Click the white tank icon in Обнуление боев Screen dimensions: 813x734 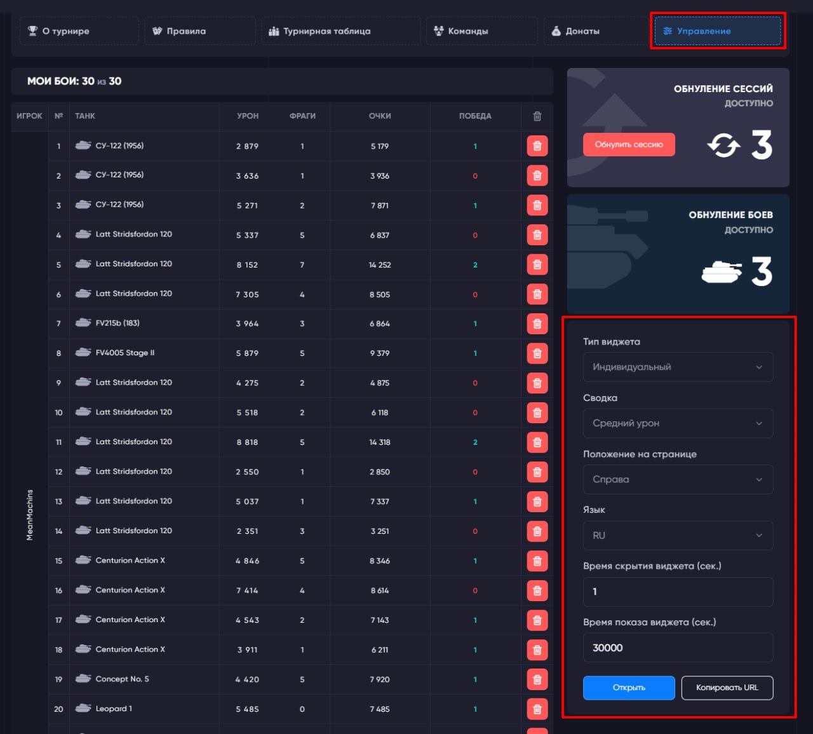(x=722, y=272)
